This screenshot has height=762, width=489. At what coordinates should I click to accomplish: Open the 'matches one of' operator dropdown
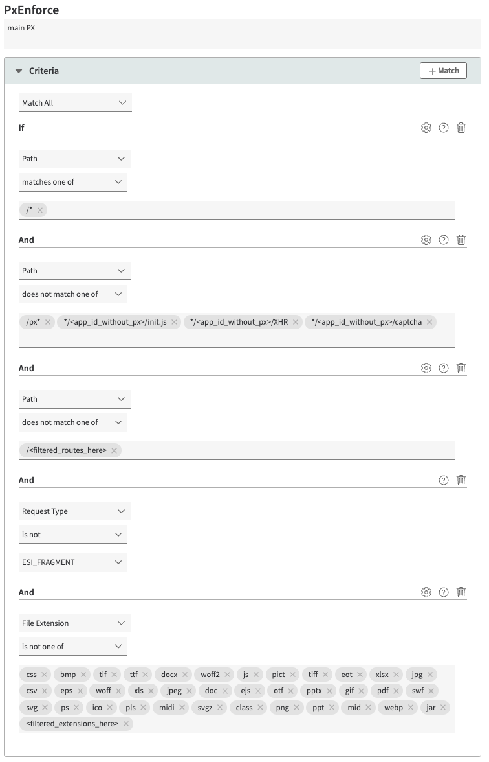[x=72, y=182]
